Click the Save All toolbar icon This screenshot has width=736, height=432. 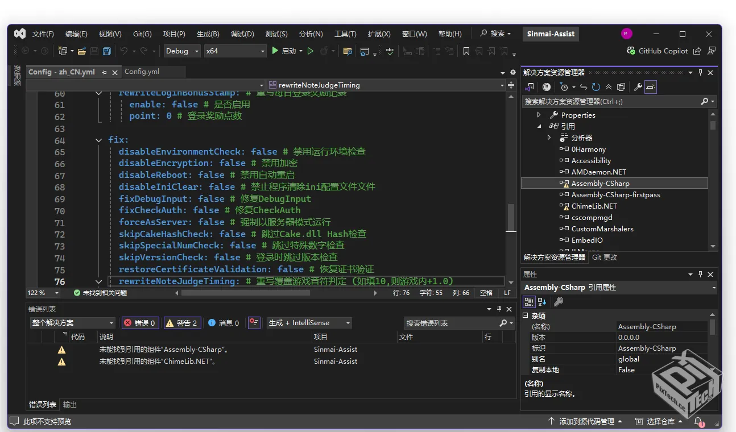click(106, 51)
